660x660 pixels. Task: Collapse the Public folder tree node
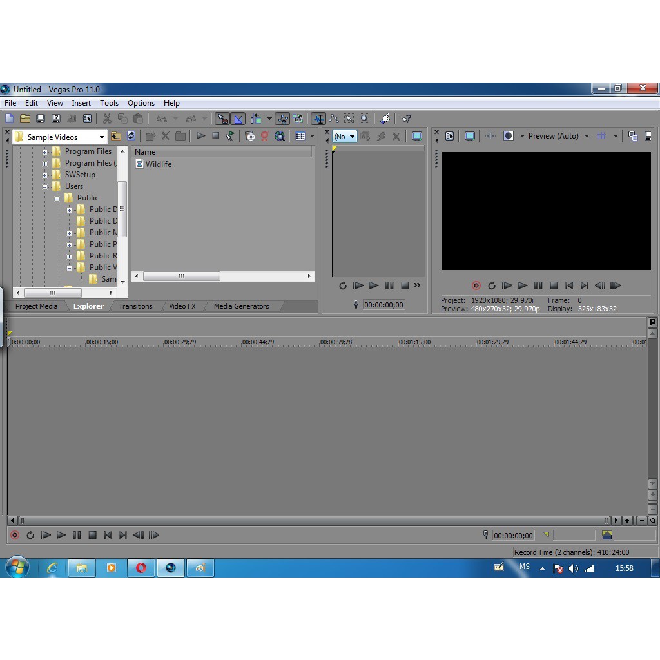click(57, 199)
